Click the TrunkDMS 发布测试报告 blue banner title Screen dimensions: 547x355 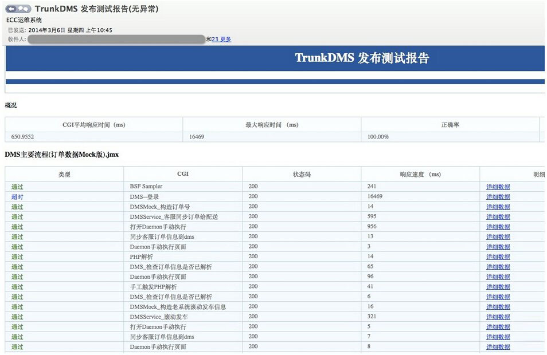pos(362,58)
